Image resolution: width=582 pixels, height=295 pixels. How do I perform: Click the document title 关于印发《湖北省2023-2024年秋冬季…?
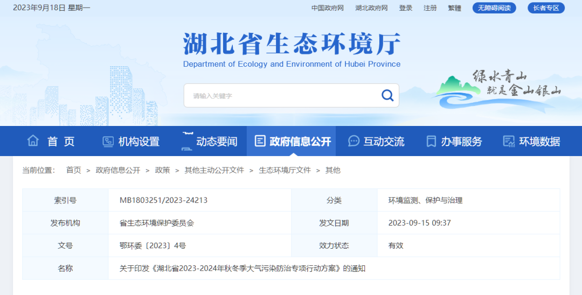[242, 268]
